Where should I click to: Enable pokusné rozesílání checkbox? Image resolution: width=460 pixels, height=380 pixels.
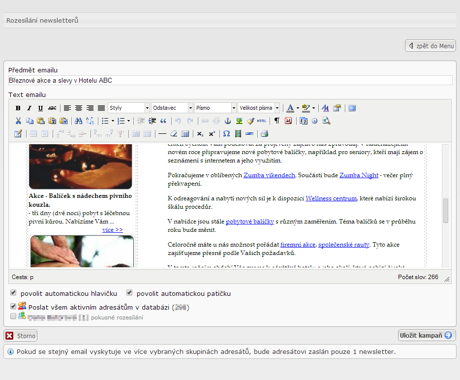point(13,316)
